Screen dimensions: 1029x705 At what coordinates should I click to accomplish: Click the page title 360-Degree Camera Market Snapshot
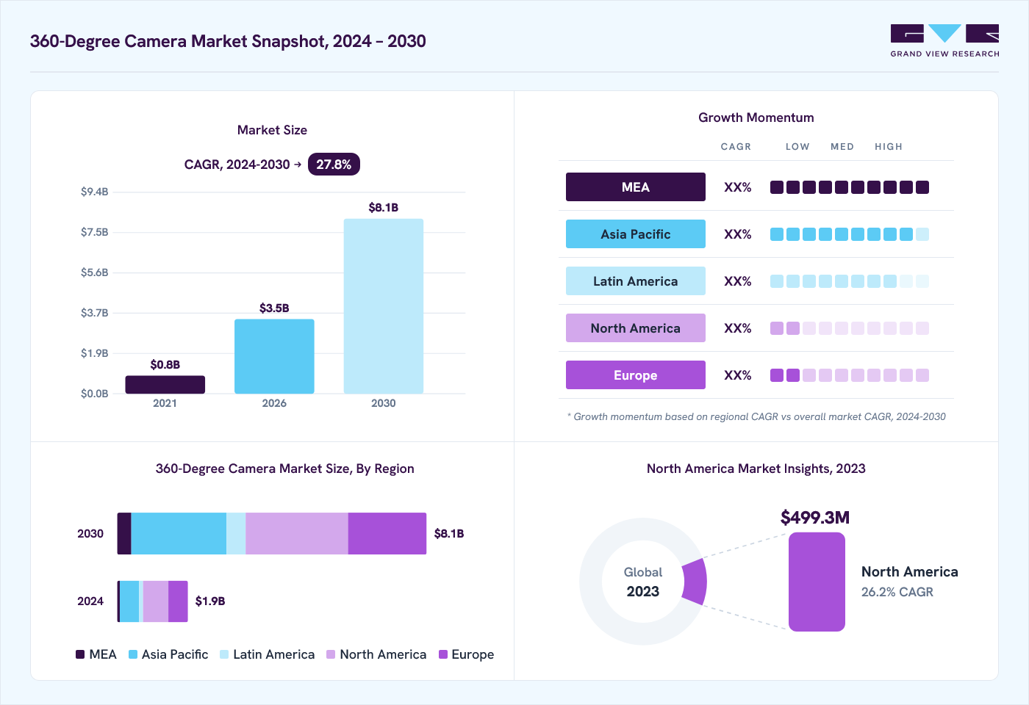click(x=228, y=41)
